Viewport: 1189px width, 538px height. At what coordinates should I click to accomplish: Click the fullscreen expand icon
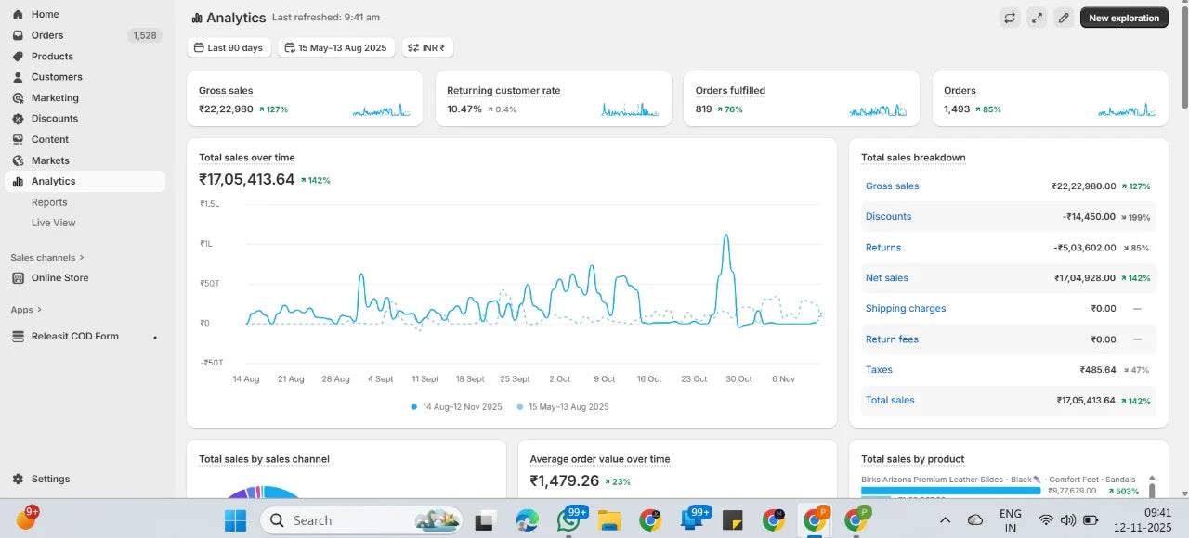1037,18
